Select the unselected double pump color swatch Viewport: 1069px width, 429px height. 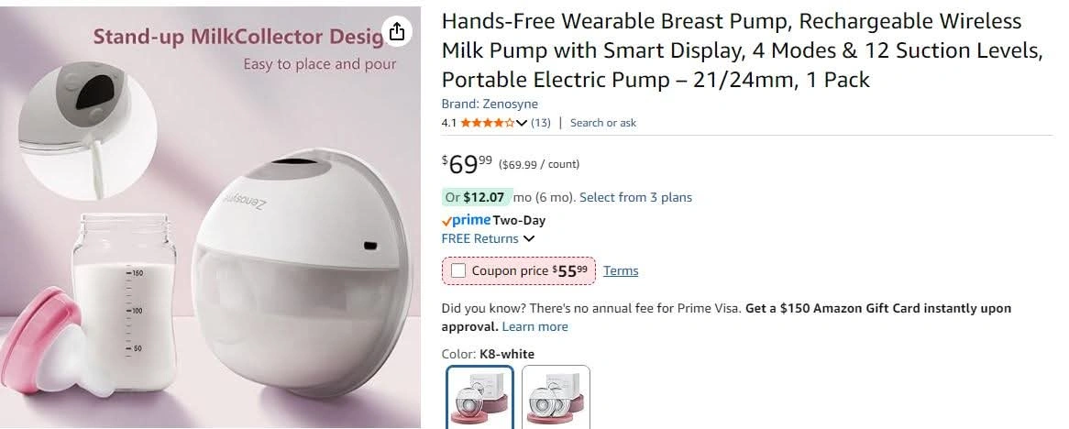[x=557, y=397]
